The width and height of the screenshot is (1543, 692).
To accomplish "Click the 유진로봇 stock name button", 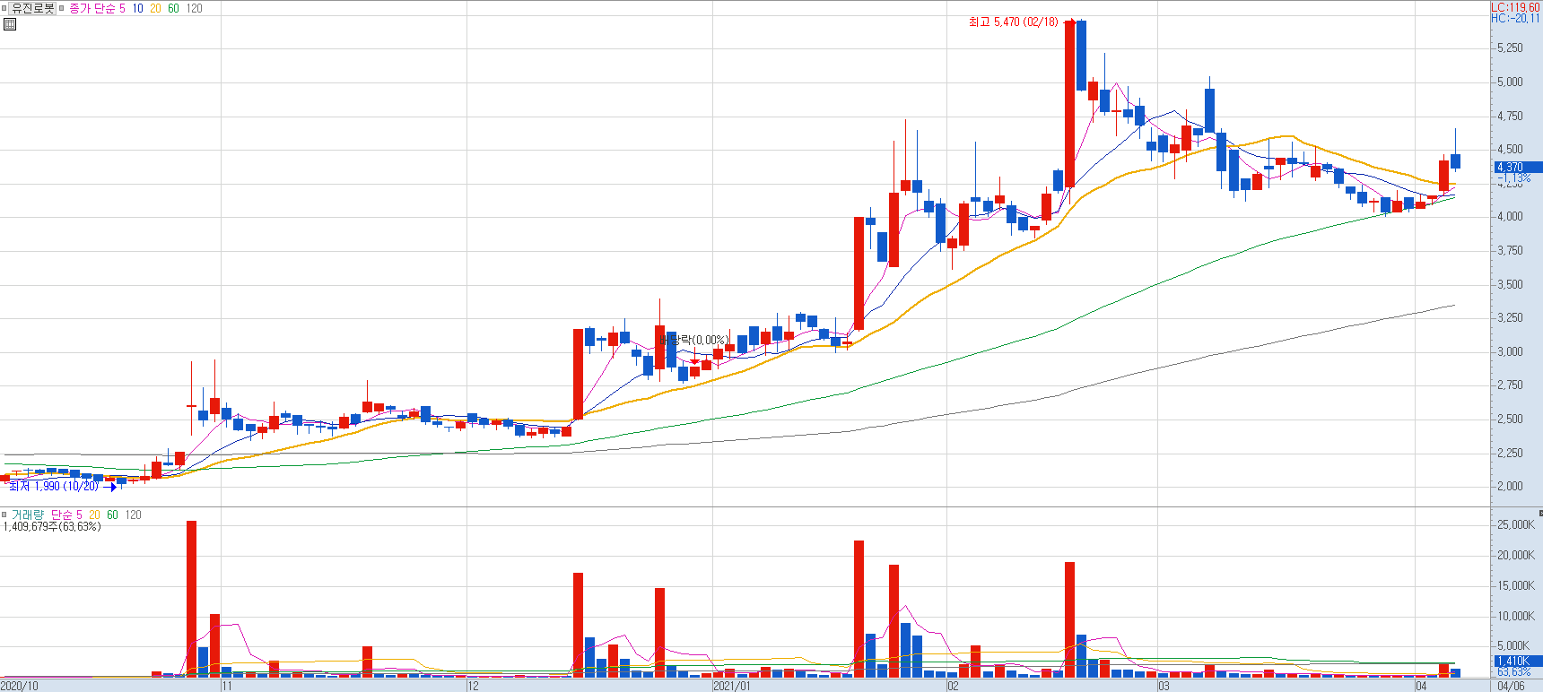I will point(33,8).
